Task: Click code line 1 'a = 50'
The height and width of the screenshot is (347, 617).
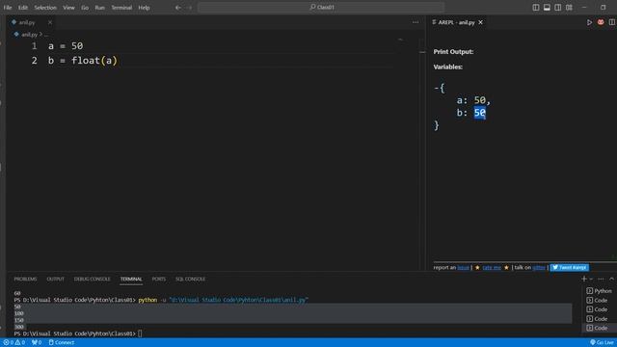Action: pyautogui.click(x=66, y=46)
